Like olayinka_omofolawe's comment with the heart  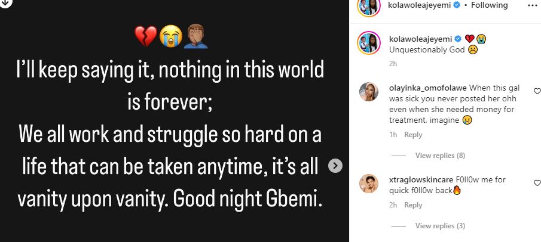(537, 91)
